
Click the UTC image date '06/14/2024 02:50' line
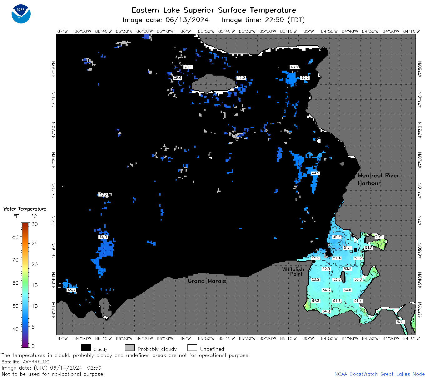pyautogui.click(x=52, y=368)
